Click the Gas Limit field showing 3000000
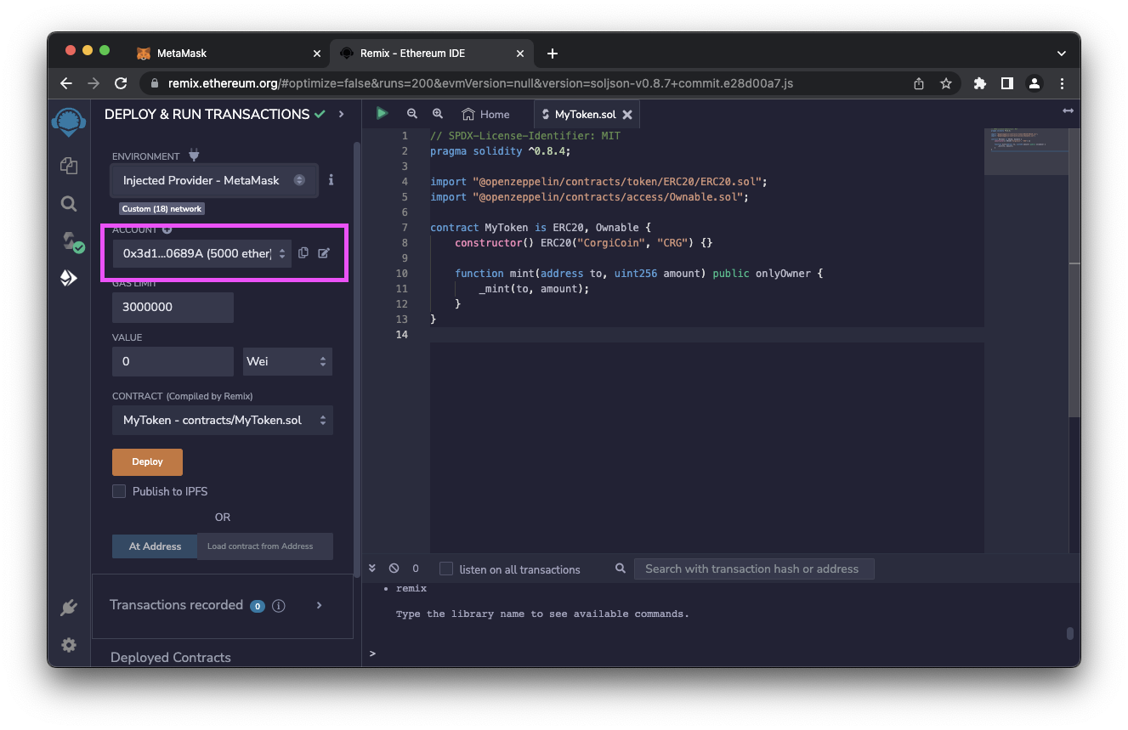This screenshot has height=730, width=1128. click(173, 307)
